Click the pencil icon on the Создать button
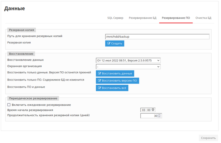This screenshot has height=143, width=221. click(x=109, y=43)
